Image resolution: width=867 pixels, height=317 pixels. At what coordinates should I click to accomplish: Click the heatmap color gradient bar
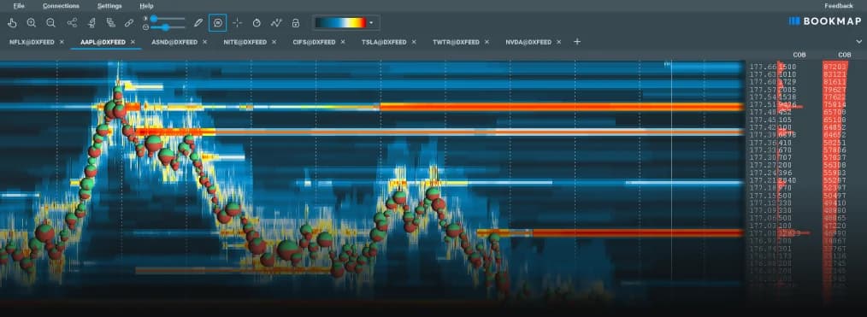click(340, 22)
